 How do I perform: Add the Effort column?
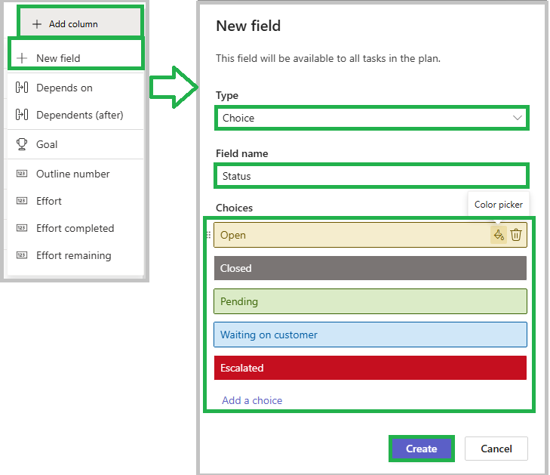pos(75,201)
